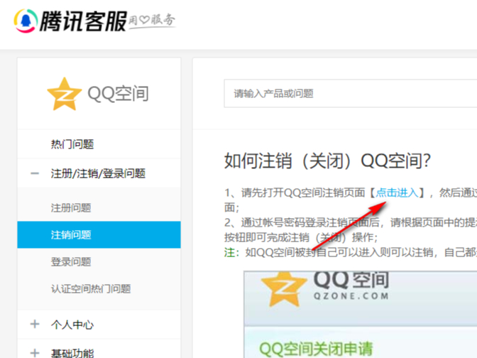Select the 基础功能 category label
The height and width of the screenshot is (358, 477).
coord(72,353)
